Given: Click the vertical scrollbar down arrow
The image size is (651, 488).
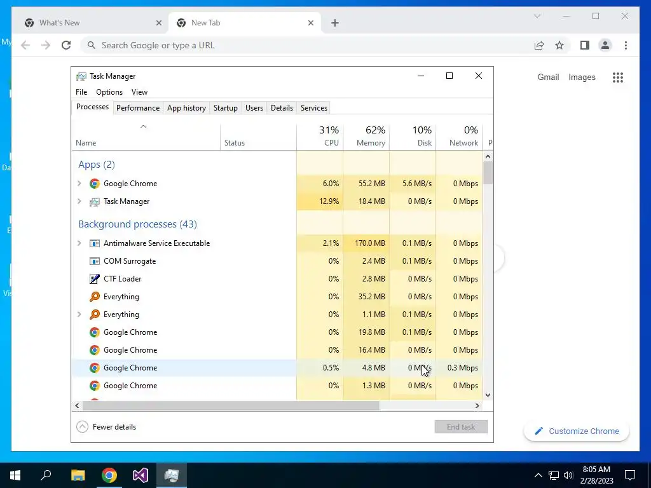Looking at the screenshot, I should pos(488,395).
